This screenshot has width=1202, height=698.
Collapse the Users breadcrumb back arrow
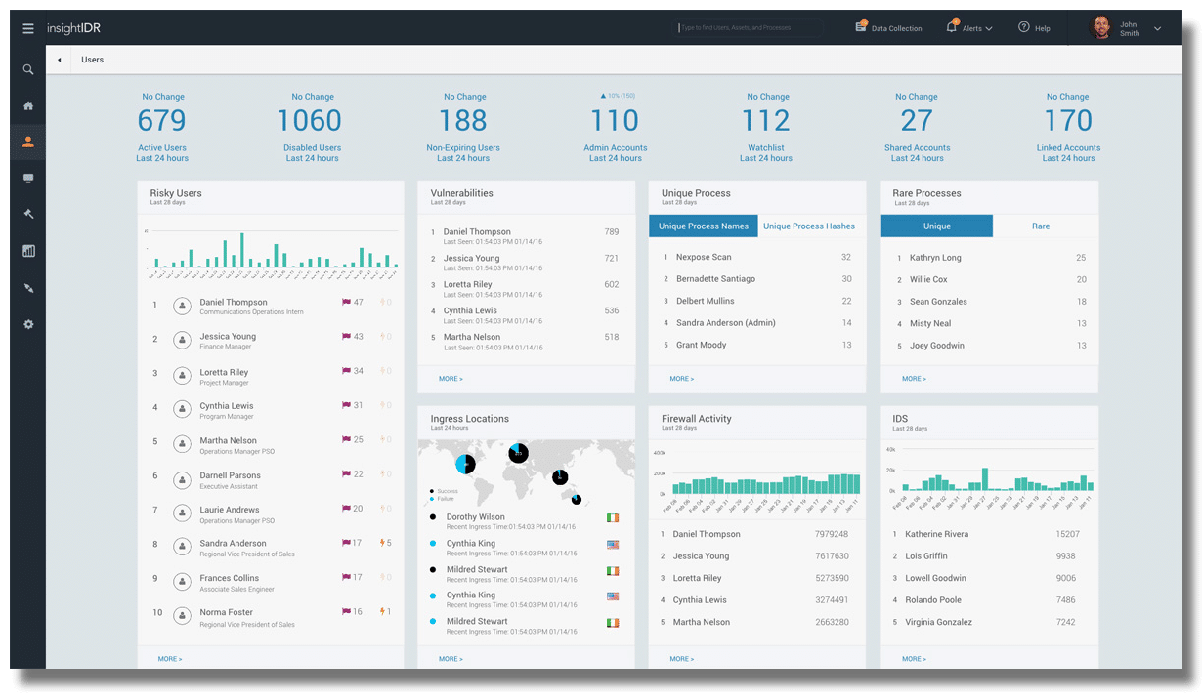tap(59, 61)
